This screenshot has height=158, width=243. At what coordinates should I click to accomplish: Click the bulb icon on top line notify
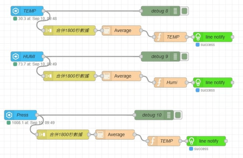point(198,37)
